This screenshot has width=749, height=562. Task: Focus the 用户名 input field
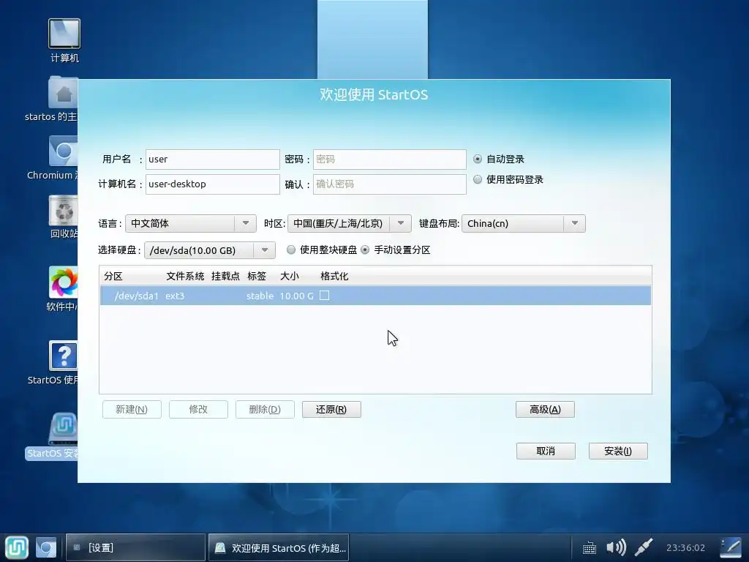click(x=213, y=159)
